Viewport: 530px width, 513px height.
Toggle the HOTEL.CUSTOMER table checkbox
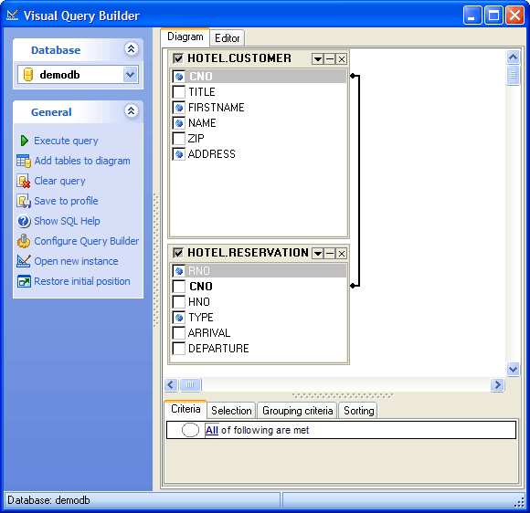click(178, 58)
